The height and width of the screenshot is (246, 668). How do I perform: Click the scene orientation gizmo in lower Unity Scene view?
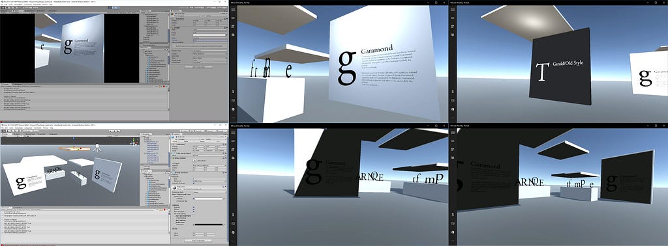[x=134, y=142]
